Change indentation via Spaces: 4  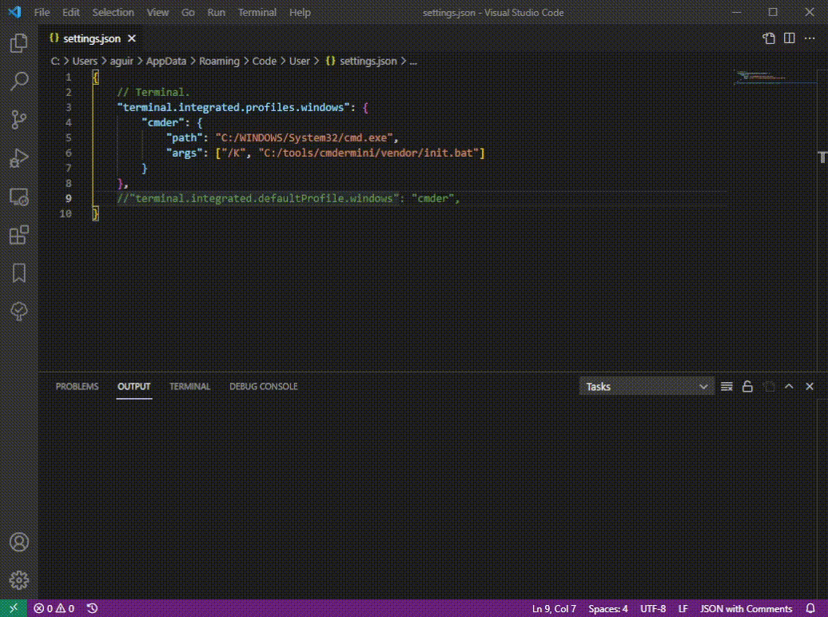(x=608, y=608)
